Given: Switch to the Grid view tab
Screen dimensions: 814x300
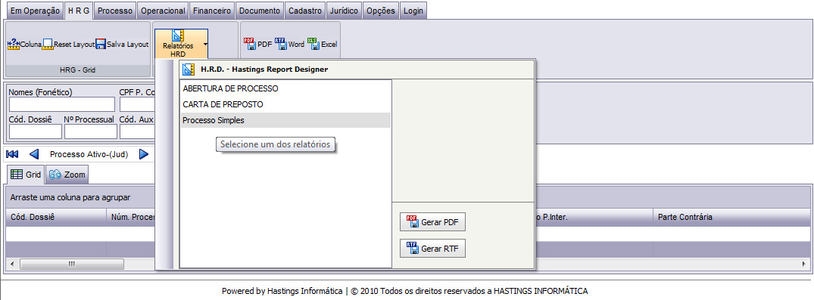Looking at the screenshot, I should (x=26, y=175).
